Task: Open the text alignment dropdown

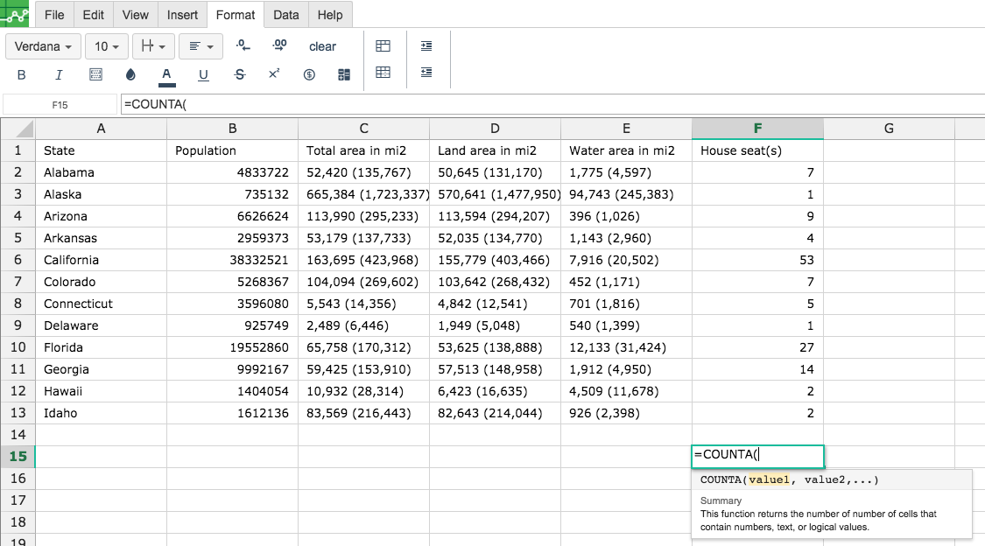Action: click(x=201, y=46)
